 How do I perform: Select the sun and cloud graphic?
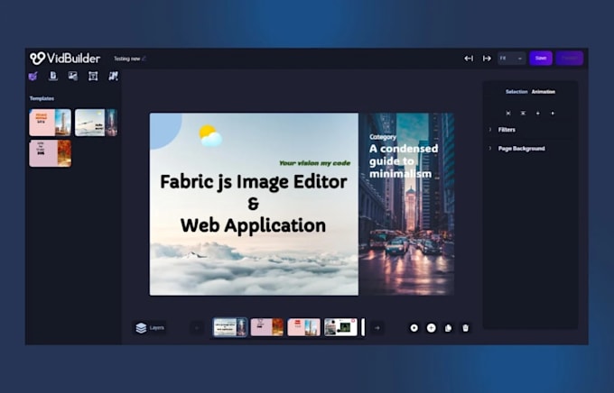pos(210,136)
